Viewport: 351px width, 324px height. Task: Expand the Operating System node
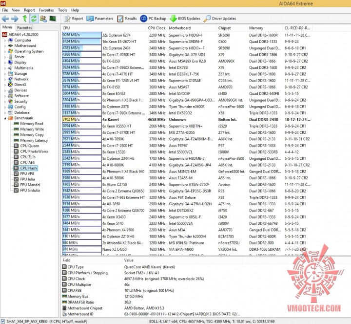[5, 51]
